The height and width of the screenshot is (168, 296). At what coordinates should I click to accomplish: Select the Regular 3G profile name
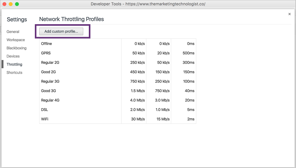[x=50, y=81]
